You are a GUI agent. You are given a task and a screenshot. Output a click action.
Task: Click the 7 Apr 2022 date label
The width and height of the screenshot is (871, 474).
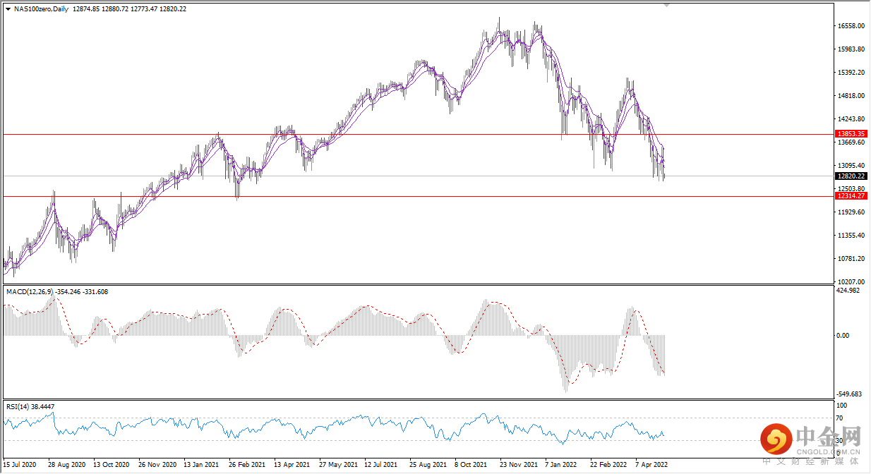click(651, 466)
